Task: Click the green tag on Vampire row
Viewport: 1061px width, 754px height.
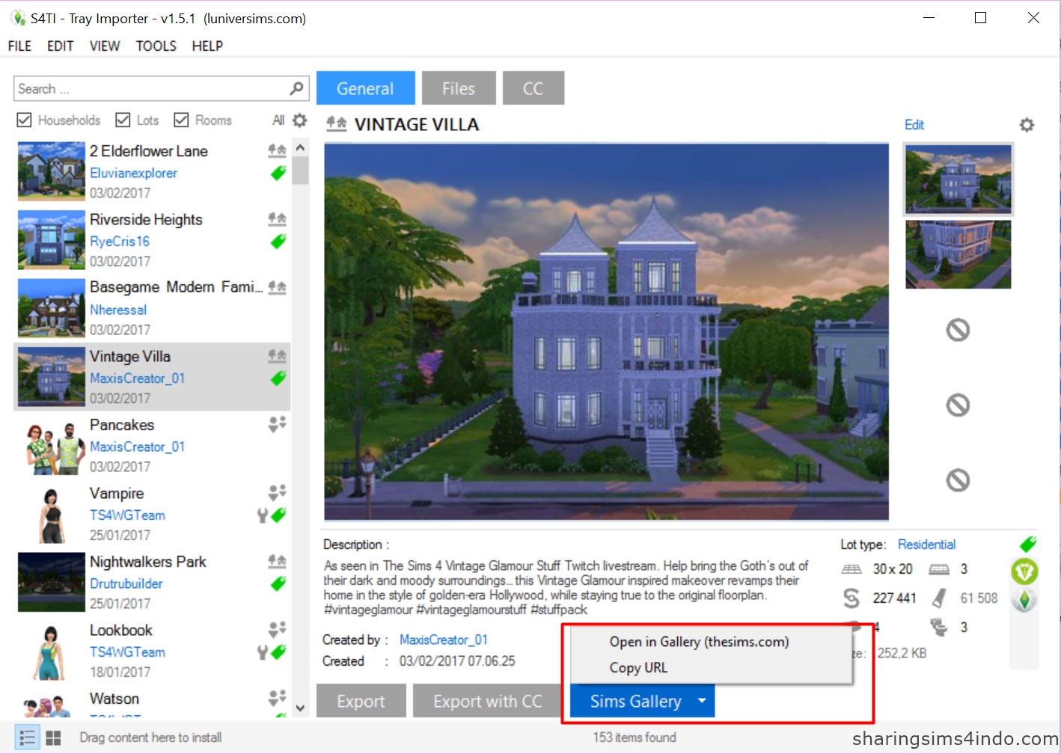Action: [x=278, y=515]
